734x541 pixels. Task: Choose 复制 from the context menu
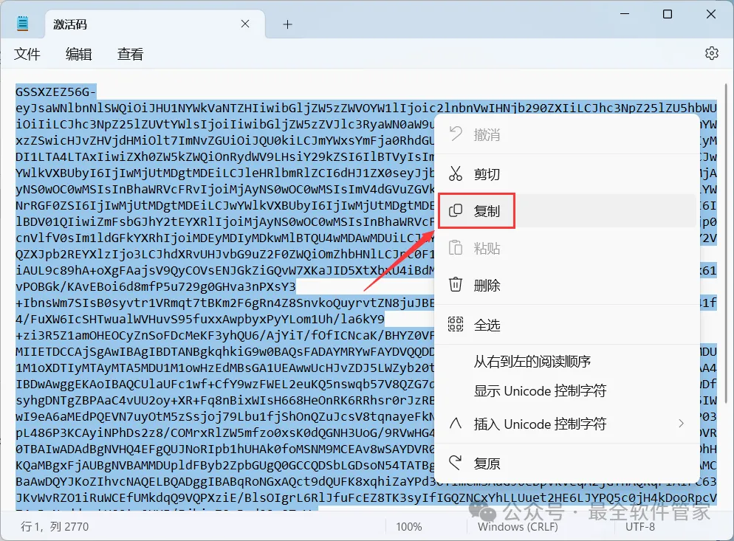(567, 211)
